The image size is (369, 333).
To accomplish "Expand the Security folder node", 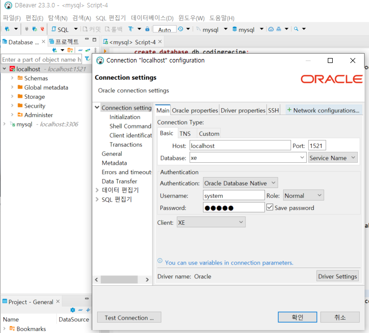I will (12, 105).
